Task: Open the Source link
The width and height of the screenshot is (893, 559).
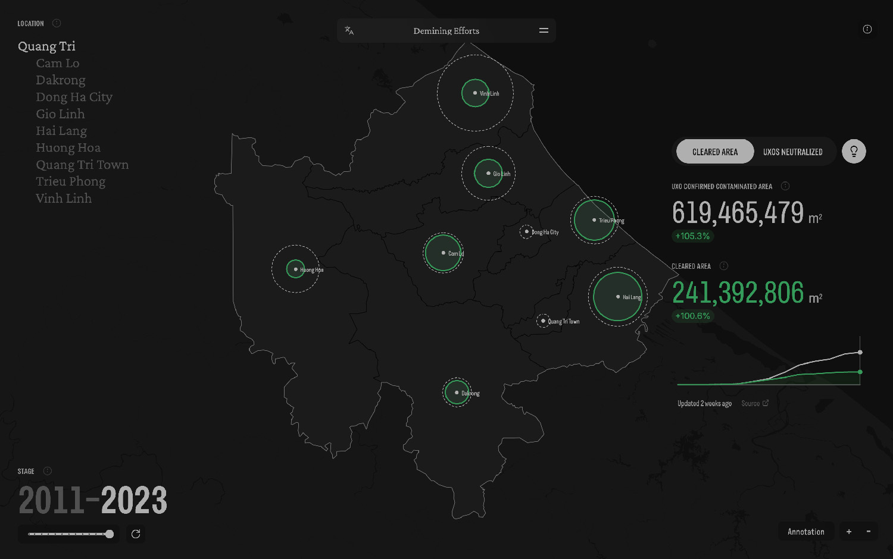Action: pos(754,403)
